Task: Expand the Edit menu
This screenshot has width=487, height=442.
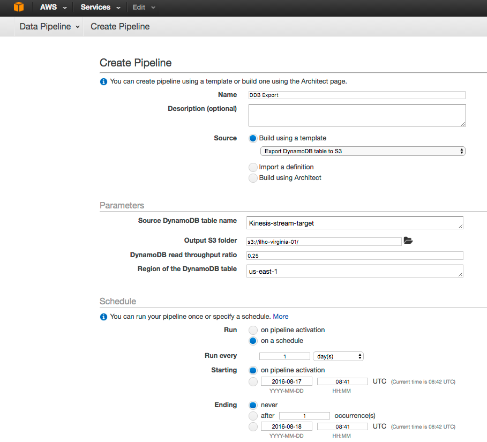Action: (x=144, y=7)
